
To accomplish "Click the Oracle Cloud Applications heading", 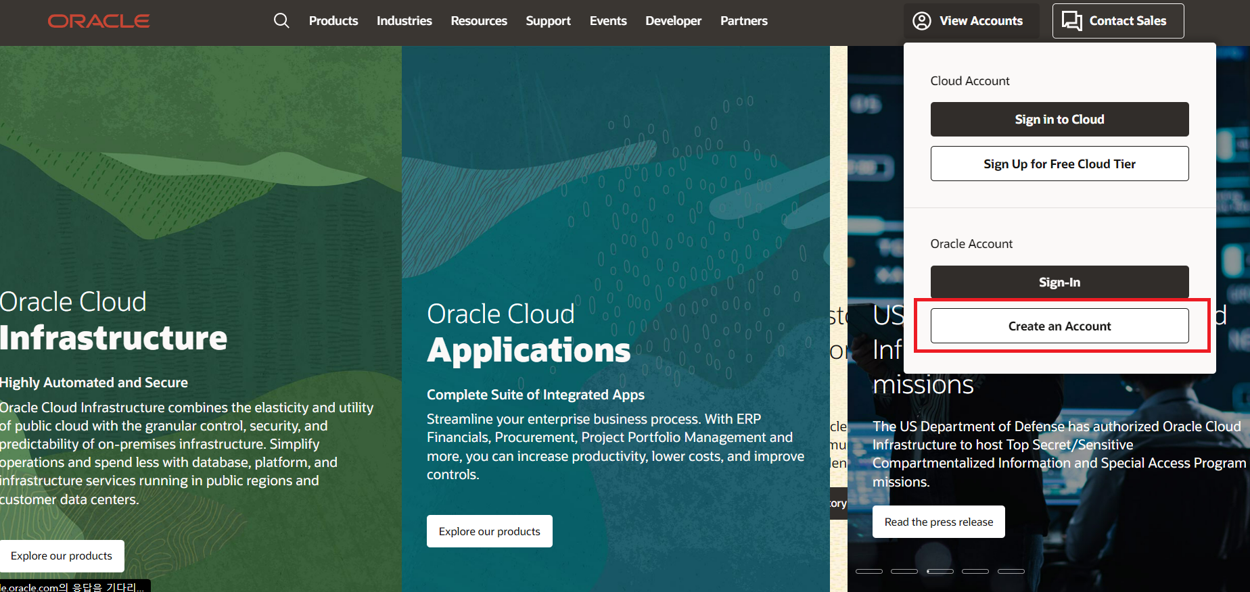I will 529,333.
